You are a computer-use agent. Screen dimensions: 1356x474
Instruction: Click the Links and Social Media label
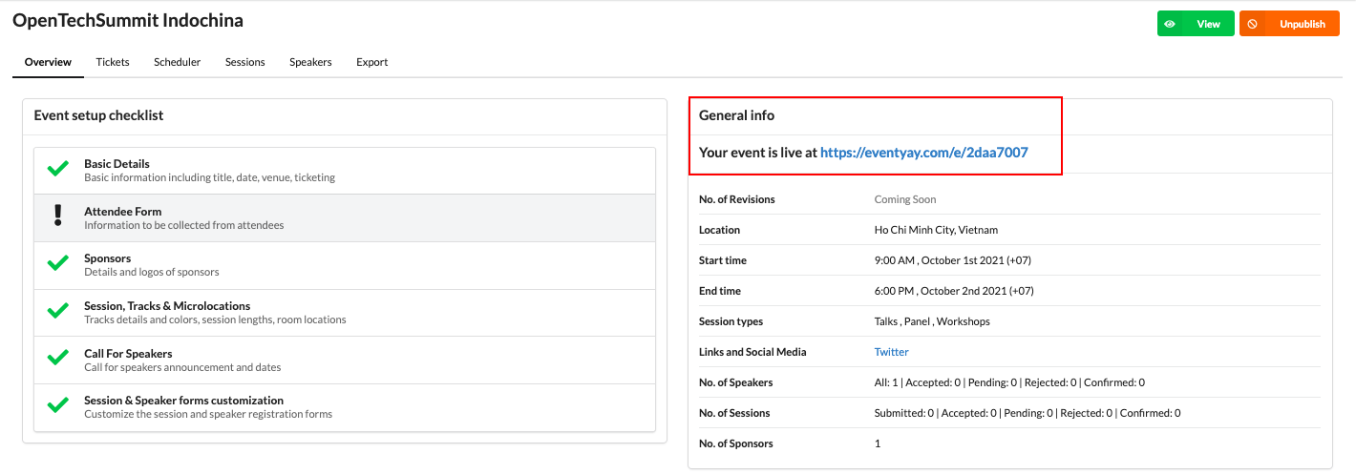point(752,352)
